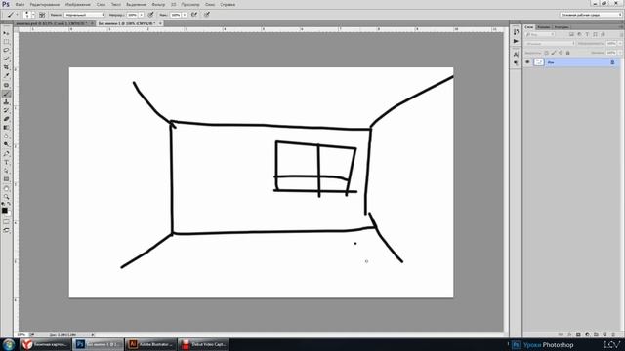Select the Dodge tool
The height and width of the screenshot is (351, 625).
[x=6, y=144]
